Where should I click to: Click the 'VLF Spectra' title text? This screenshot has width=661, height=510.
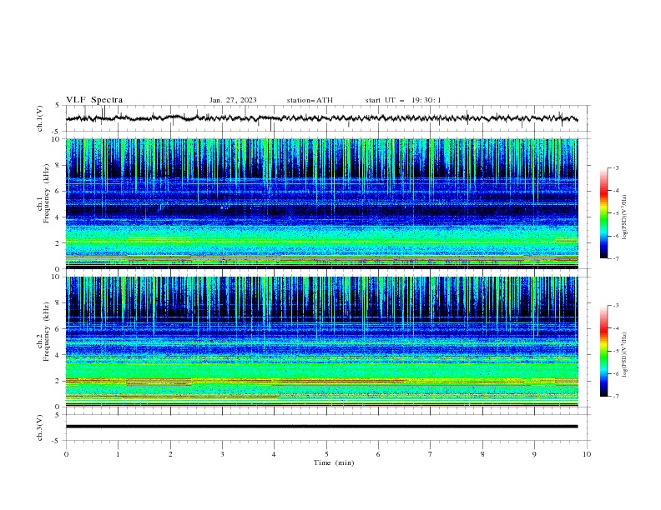click(94, 100)
